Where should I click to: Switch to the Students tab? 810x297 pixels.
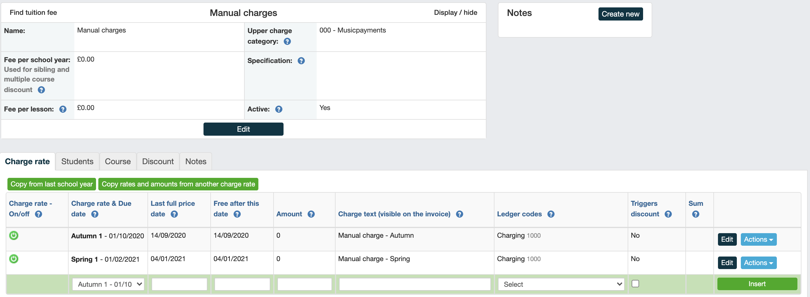coord(77,161)
